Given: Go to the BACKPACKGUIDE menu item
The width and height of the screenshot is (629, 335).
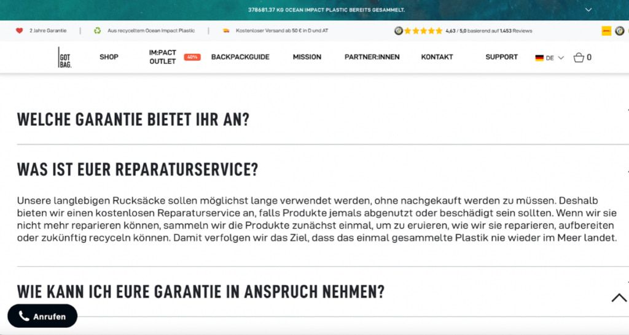Looking at the screenshot, I should [240, 57].
